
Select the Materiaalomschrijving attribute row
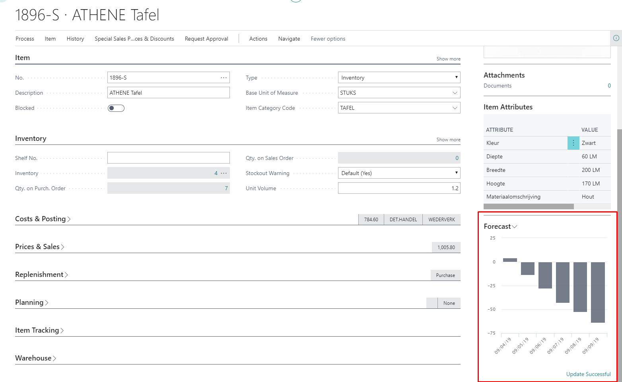(x=547, y=197)
